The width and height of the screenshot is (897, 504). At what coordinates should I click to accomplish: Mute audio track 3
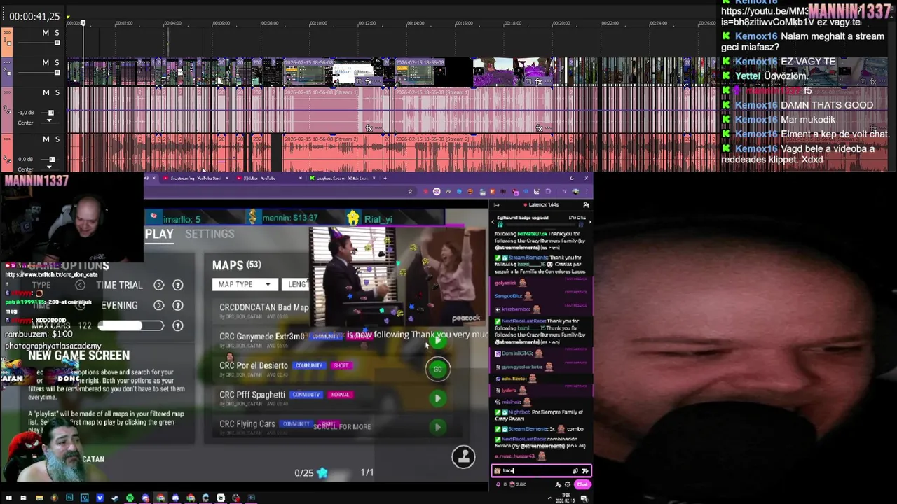(x=46, y=92)
